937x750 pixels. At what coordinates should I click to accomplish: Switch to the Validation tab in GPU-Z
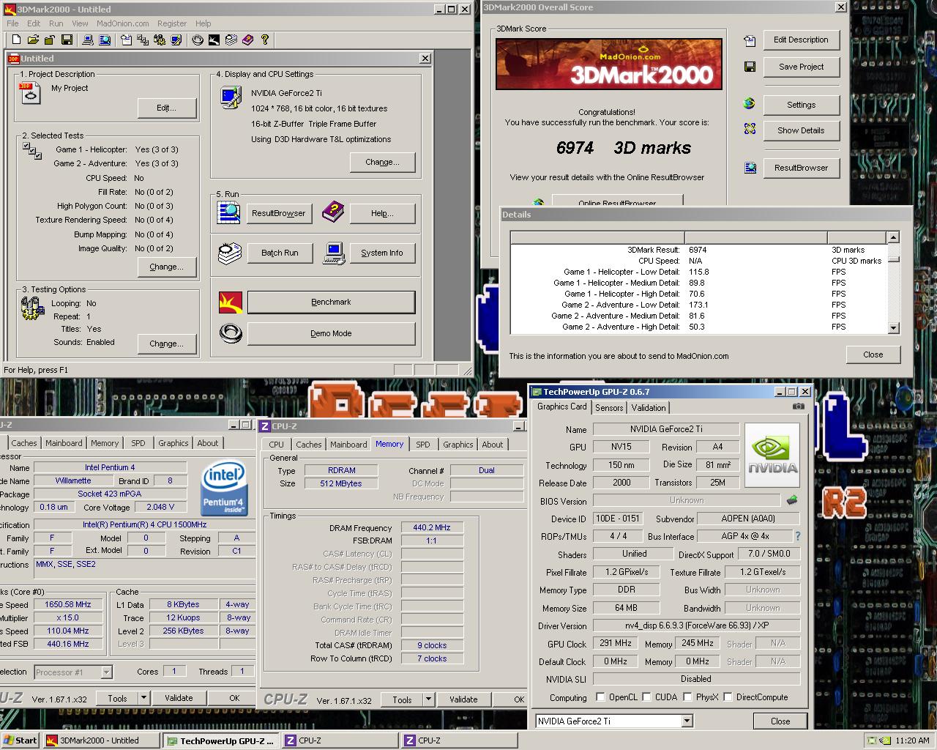point(649,408)
